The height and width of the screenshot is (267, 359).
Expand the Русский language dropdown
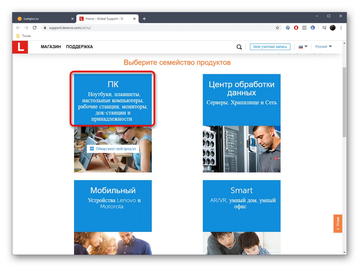[323, 47]
